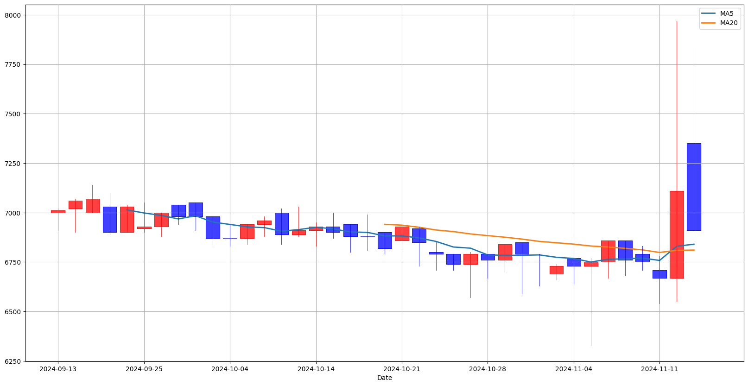
Task: Click the 2024-09-13 date label
Action: point(58,369)
